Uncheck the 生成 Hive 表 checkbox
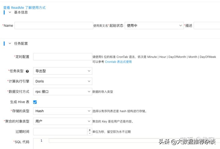 coord(35,102)
